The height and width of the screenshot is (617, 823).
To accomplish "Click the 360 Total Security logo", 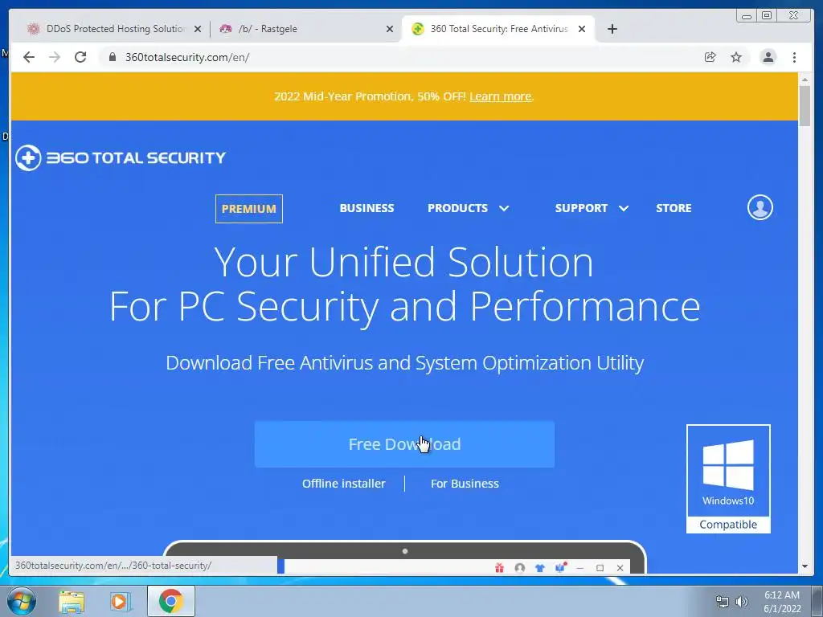I will 121,157.
